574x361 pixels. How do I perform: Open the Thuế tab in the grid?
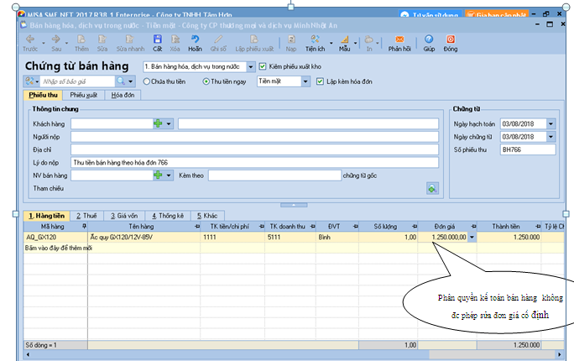click(x=85, y=216)
